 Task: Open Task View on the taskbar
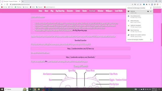pos(30,89)
